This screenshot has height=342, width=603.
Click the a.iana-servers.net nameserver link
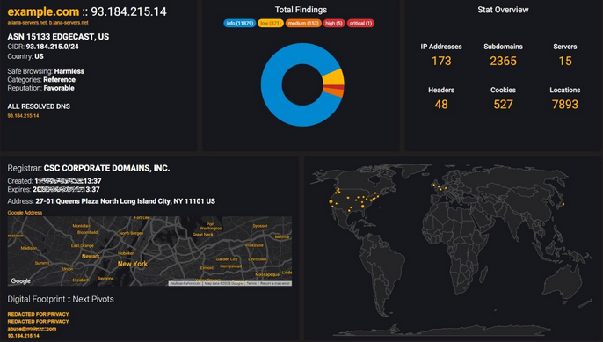click(27, 23)
